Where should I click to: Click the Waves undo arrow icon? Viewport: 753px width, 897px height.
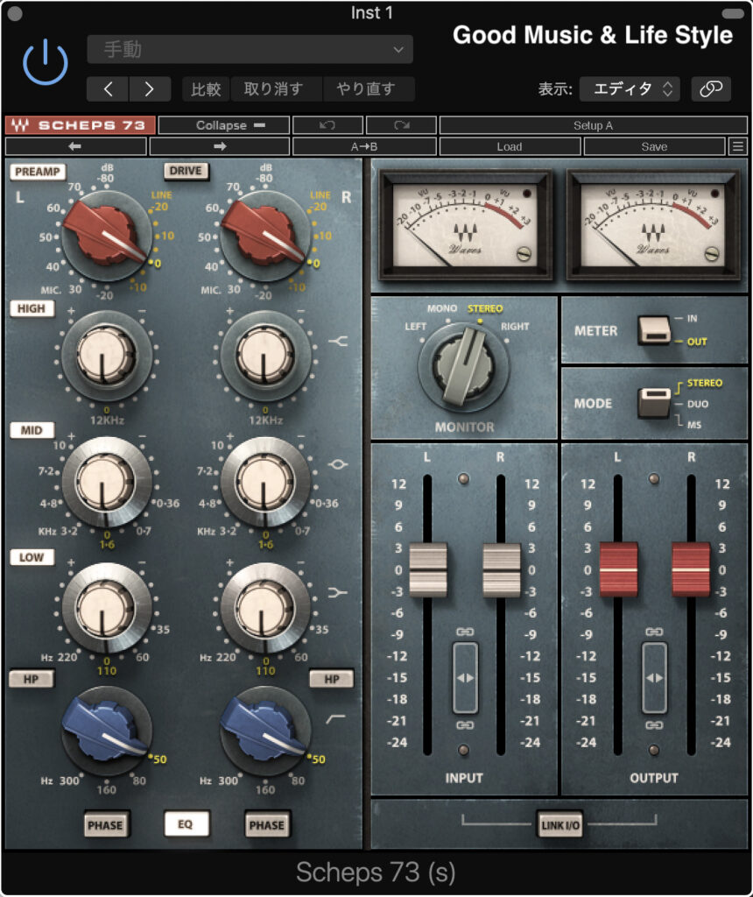(x=327, y=125)
